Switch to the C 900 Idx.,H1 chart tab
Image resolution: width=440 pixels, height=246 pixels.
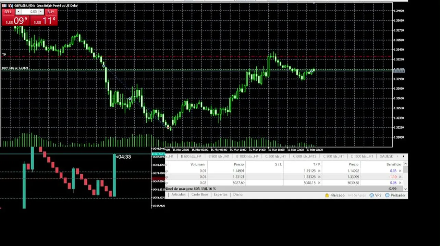[333, 156]
